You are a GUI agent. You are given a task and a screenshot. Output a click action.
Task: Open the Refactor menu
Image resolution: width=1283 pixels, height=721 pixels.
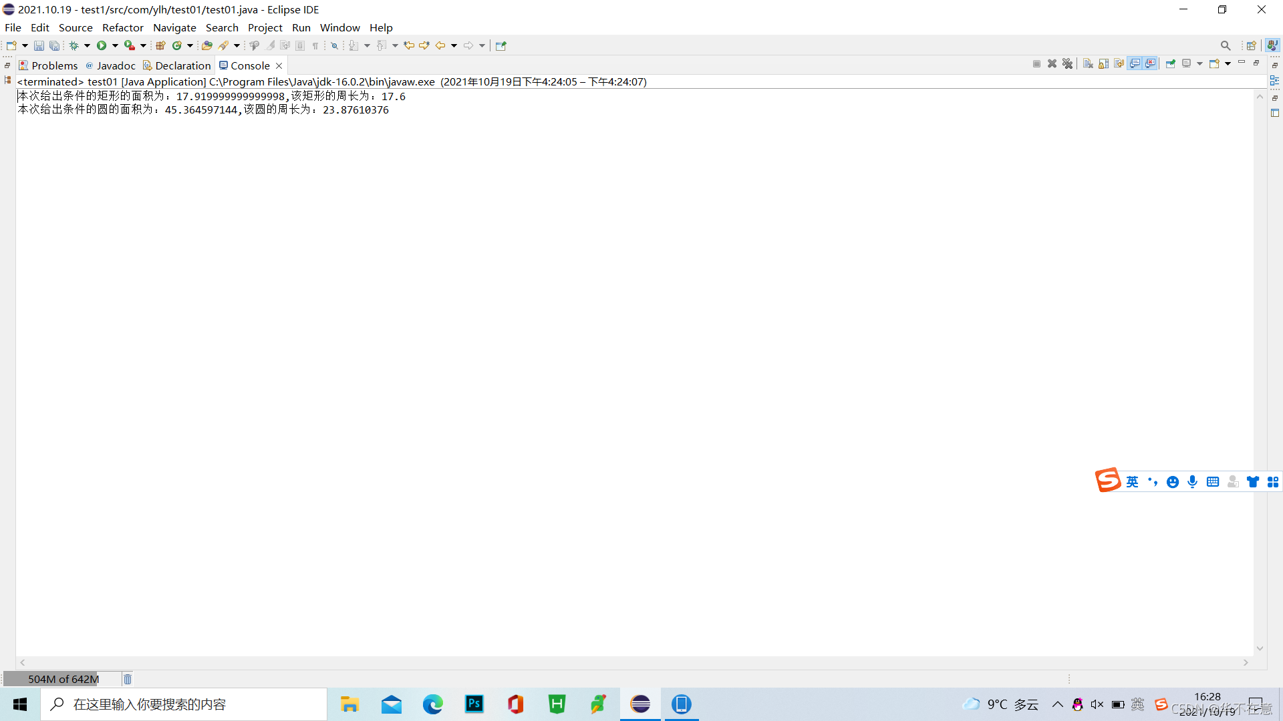122,27
